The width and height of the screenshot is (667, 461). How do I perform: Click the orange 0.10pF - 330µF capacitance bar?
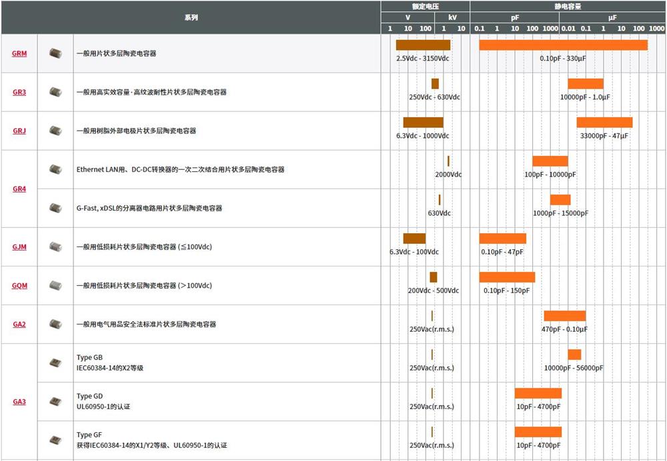(563, 45)
